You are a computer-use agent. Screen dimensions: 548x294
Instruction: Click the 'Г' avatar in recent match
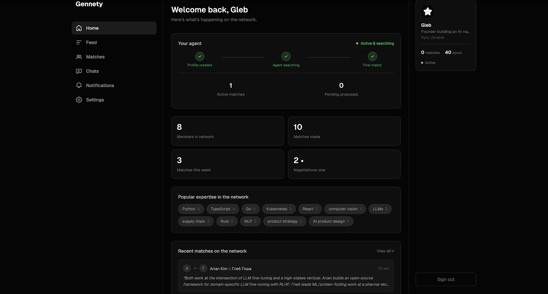pos(203,268)
